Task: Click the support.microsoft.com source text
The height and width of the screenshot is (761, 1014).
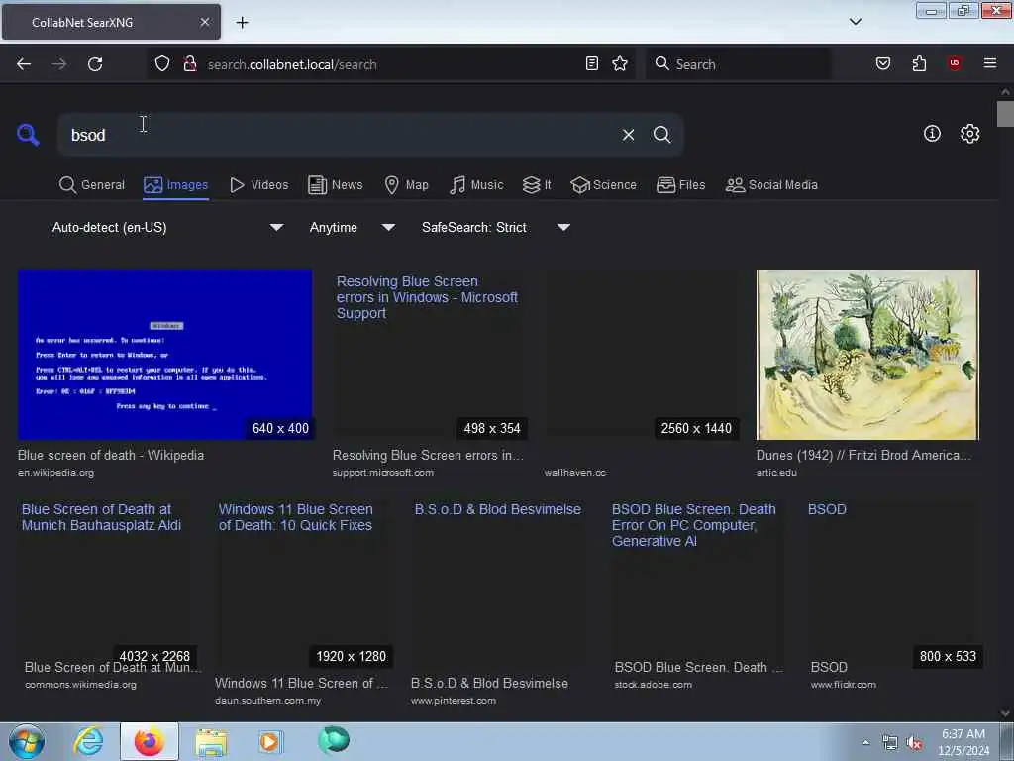Action: tap(383, 473)
